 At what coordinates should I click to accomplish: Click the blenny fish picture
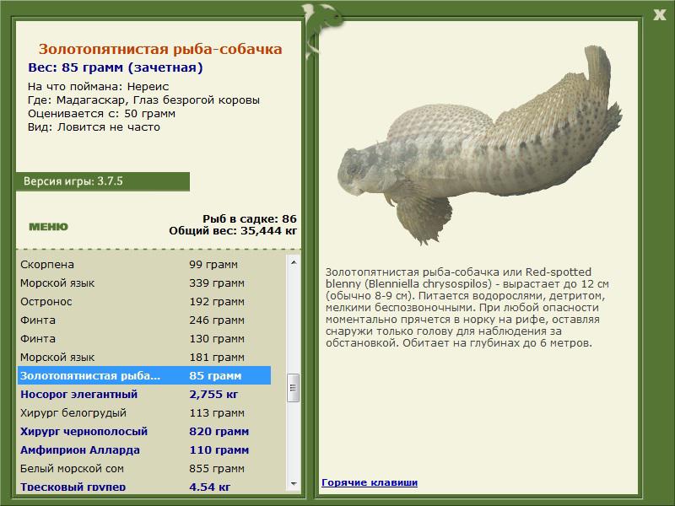[x=479, y=146]
